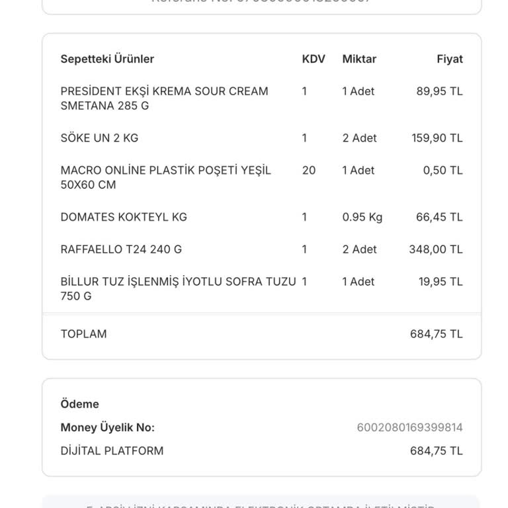Image resolution: width=508 pixels, height=508 pixels.
Task: Click the 348,00 TL Raffaello price
Action: 436,249
